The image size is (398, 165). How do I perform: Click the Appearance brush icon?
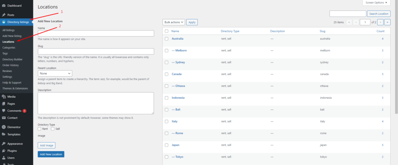tap(4, 144)
